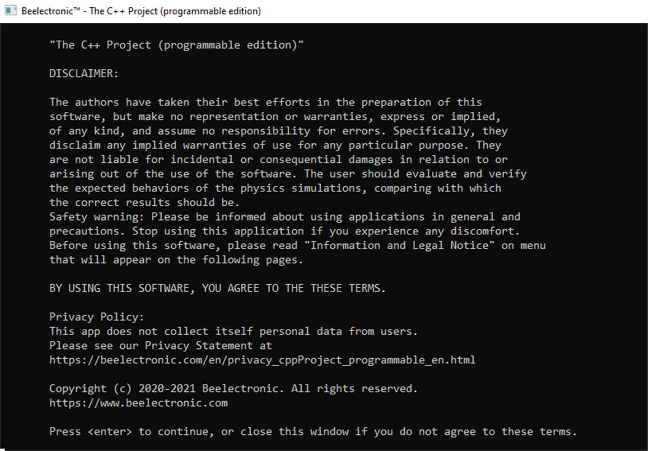Select the Privacy Policy heading
The image size is (648, 451).
coord(96,316)
